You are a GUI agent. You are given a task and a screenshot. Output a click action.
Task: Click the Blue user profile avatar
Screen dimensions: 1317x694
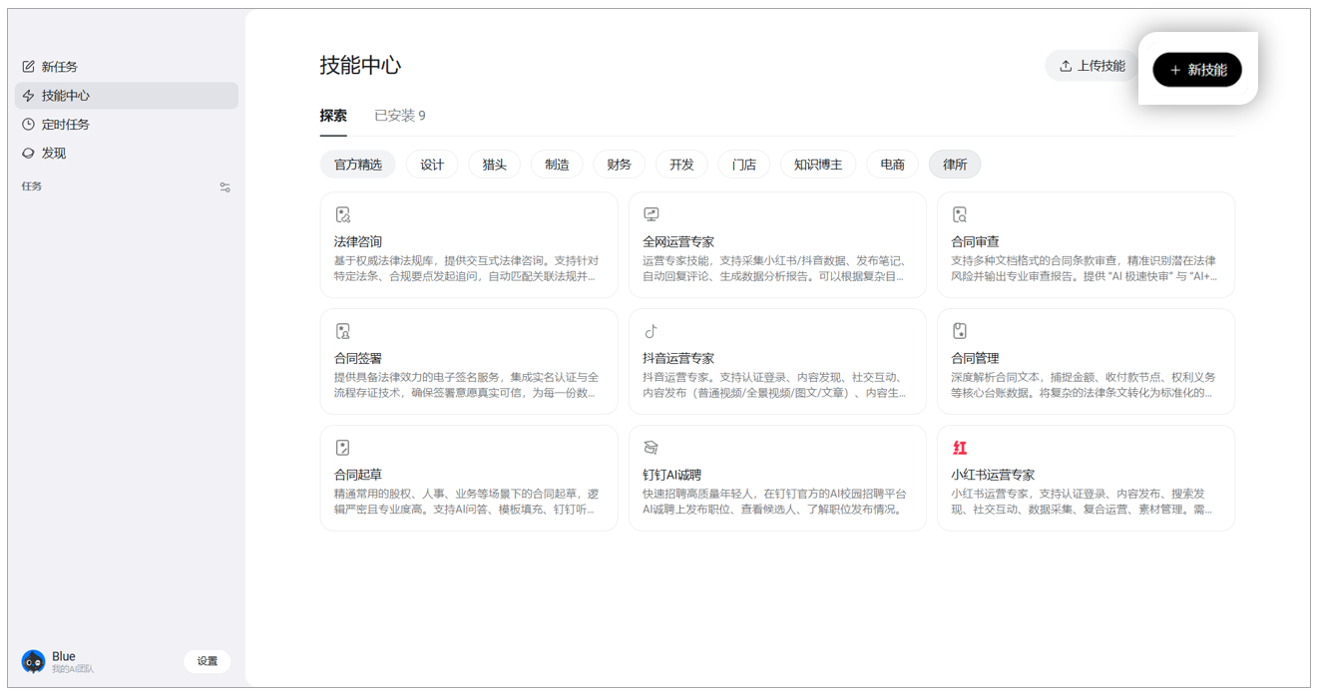pos(34,661)
